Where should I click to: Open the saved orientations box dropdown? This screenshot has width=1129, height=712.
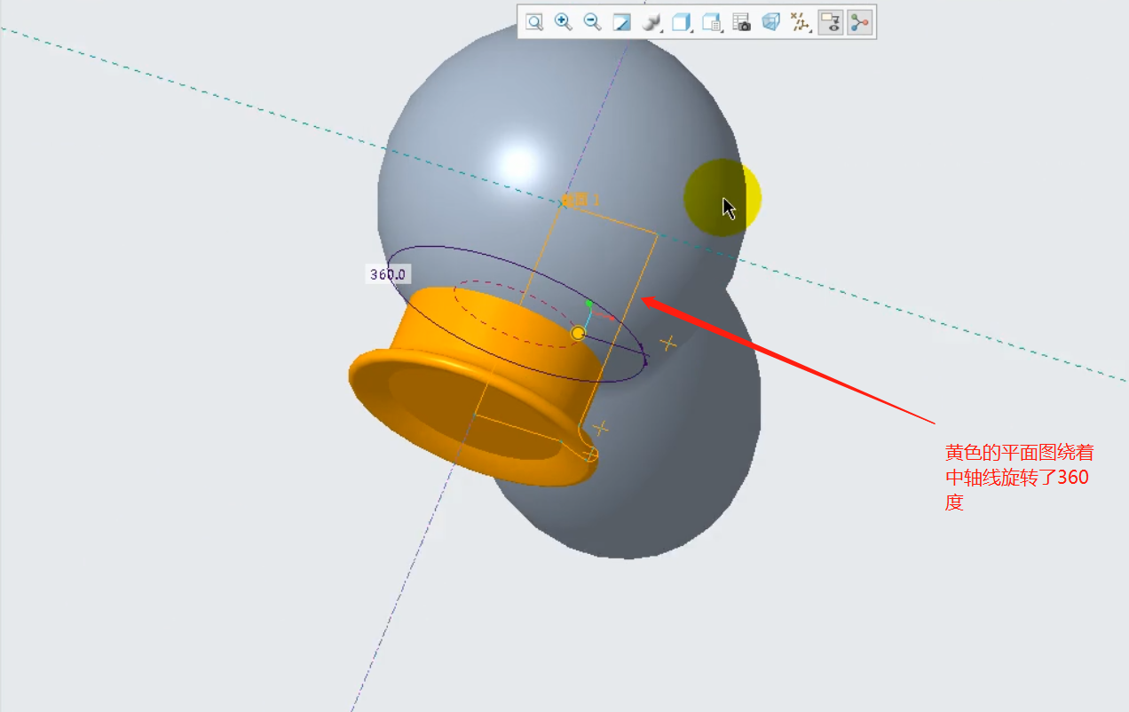[x=682, y=22]
